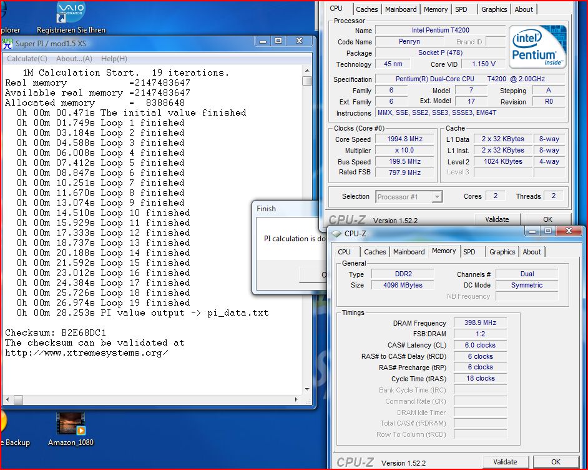Viewport: 588px width, 470px height.
Task: Select CPU tab in upper CPU-Z window
Action: pyautogui.click(x=336, y=8)
